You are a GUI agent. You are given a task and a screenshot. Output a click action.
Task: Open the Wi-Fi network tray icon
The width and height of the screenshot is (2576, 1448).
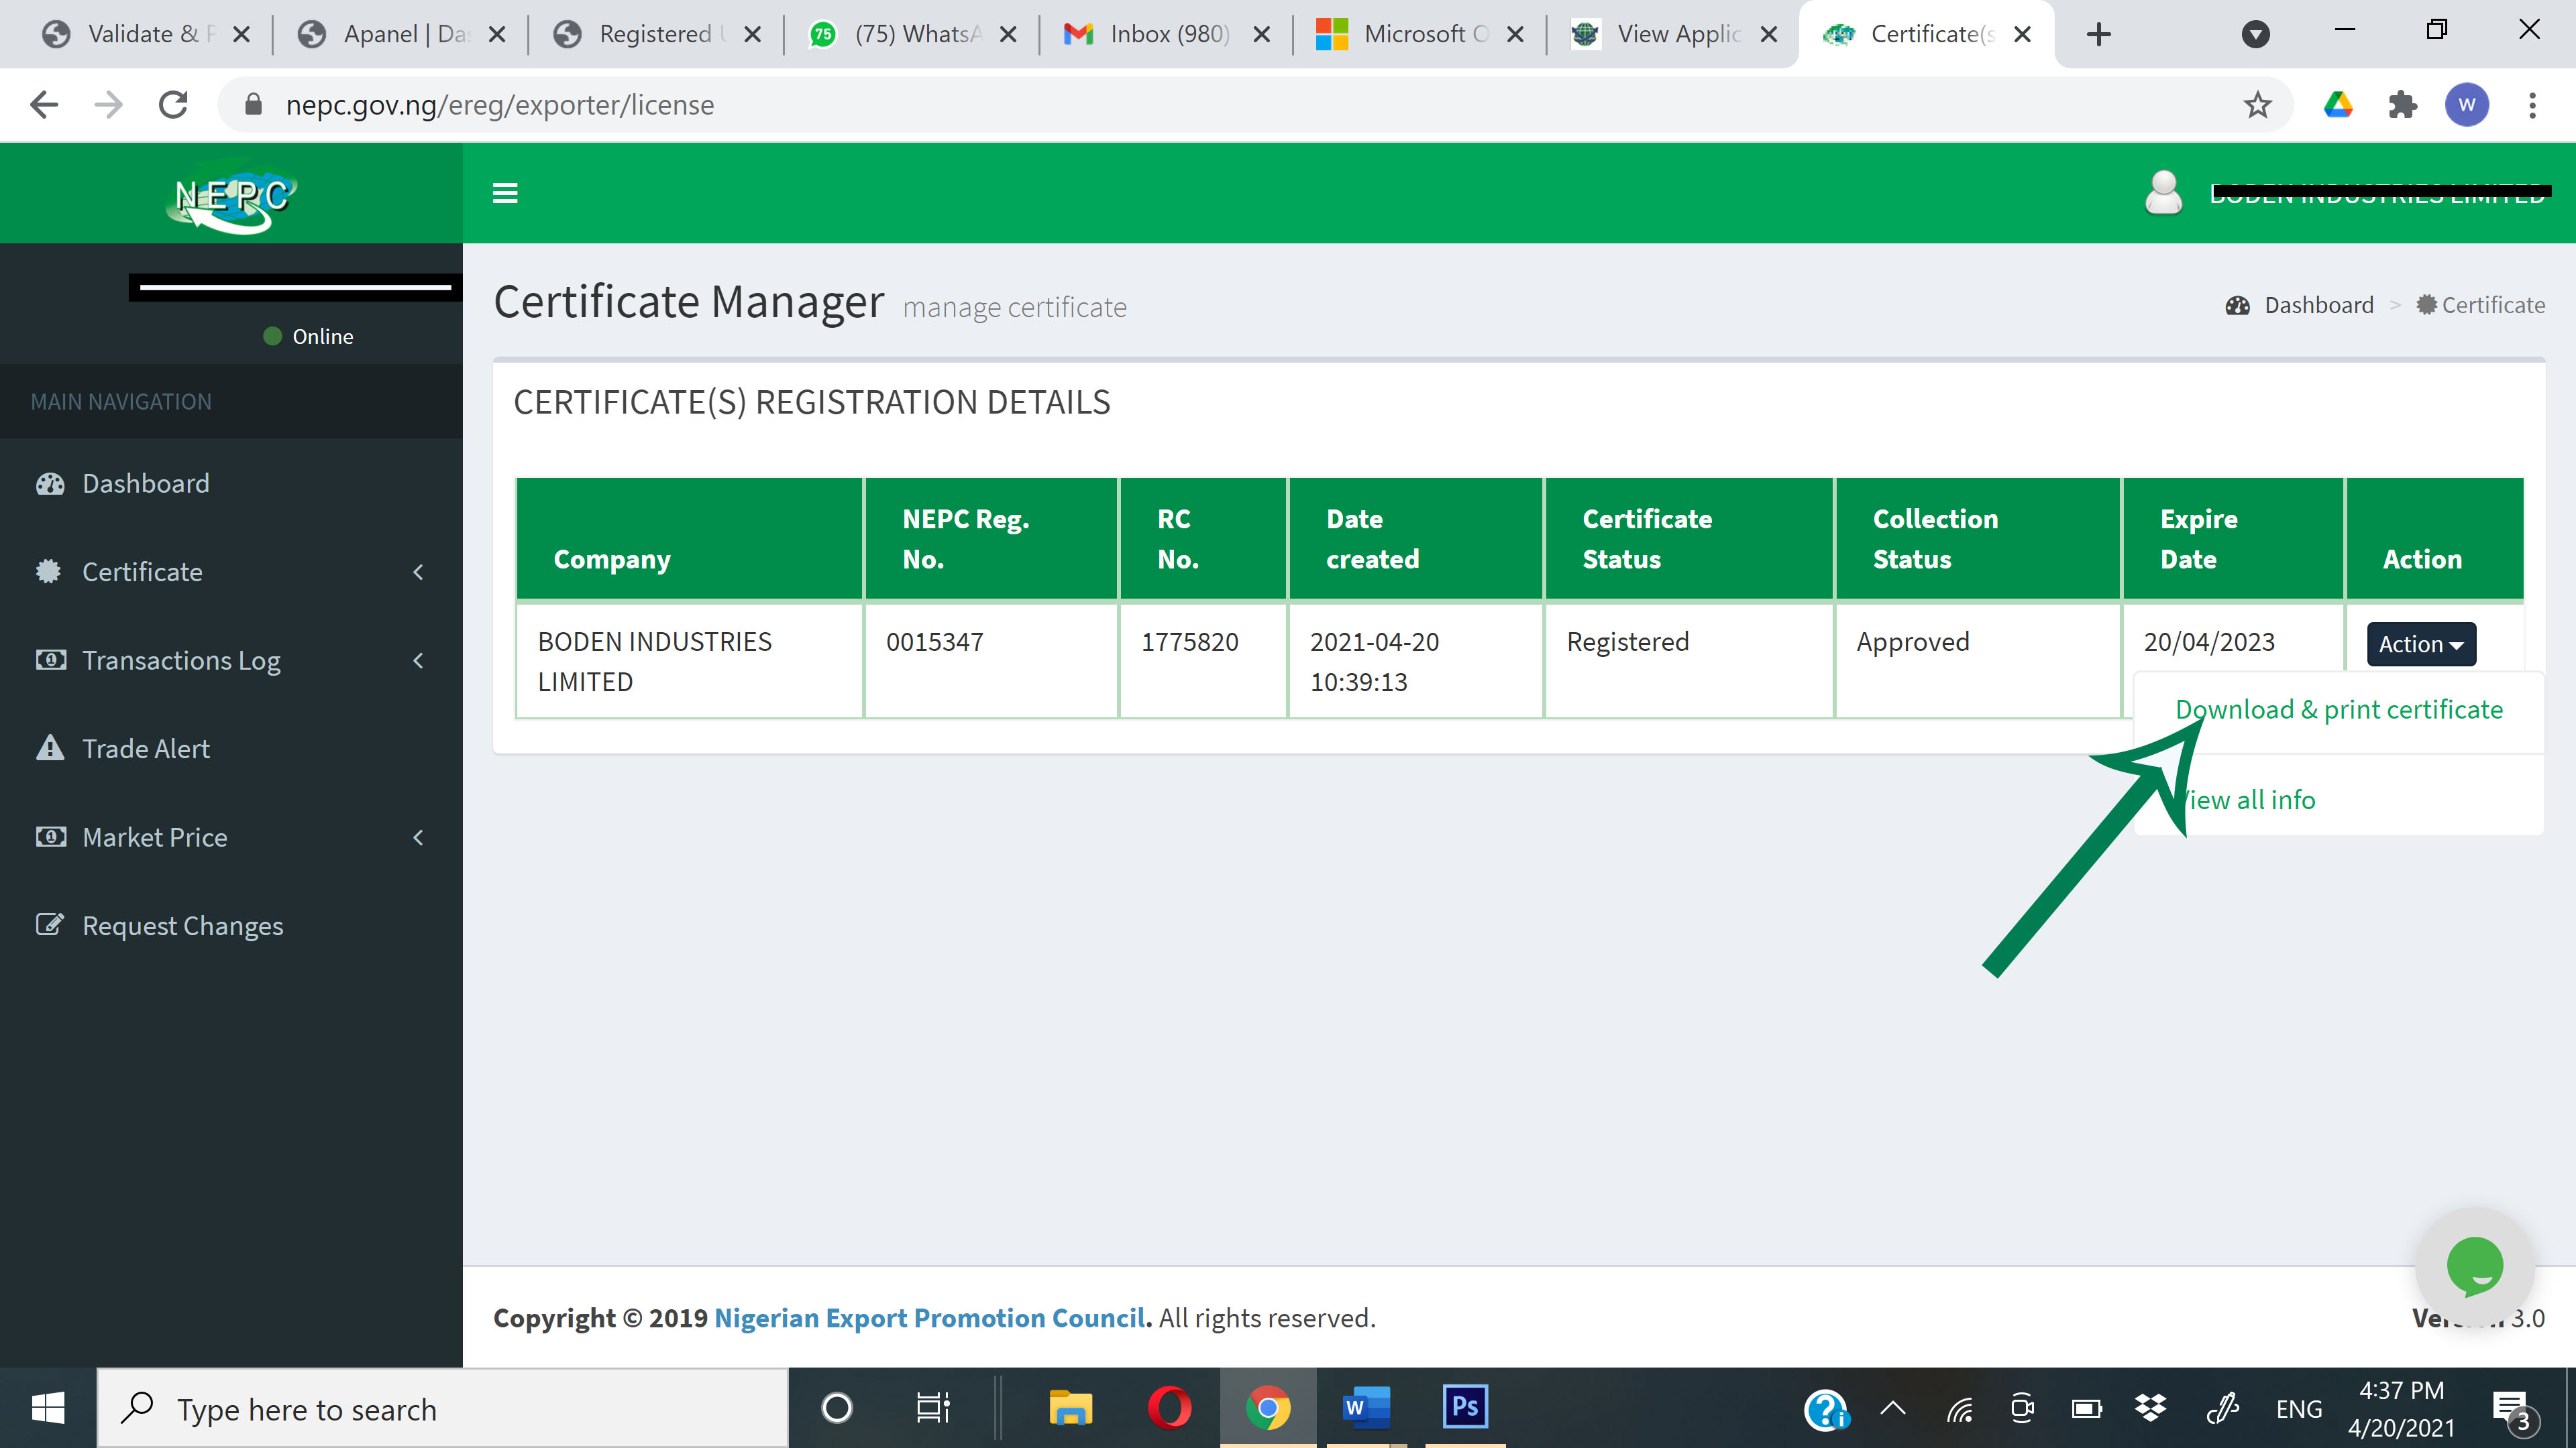(1960, 1409)
